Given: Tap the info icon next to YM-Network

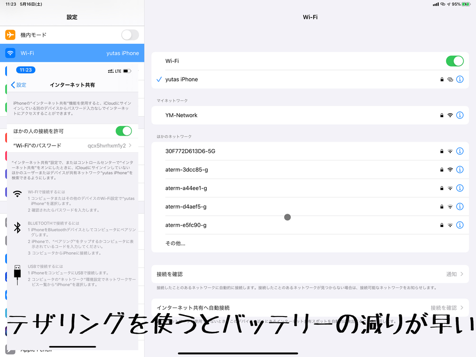Looking at the screenshot, I should [x=460, y=115].
